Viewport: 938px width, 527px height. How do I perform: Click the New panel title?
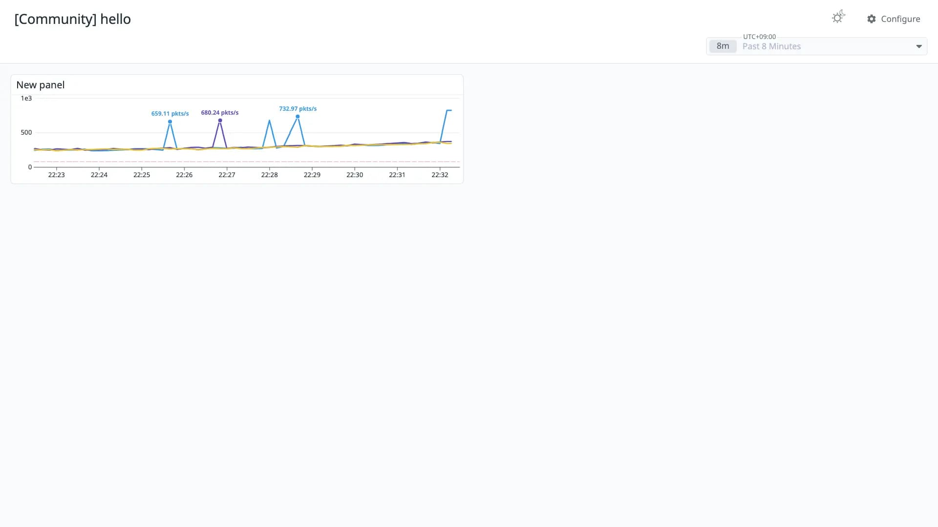[x=41, y=85]
